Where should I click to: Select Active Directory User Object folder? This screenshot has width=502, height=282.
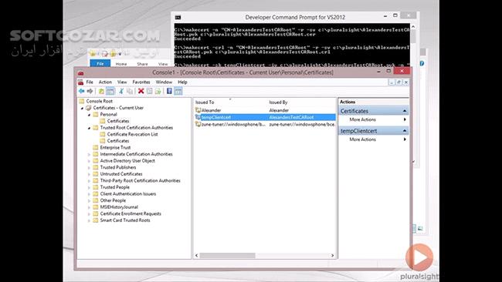click(x=127, y=160)
